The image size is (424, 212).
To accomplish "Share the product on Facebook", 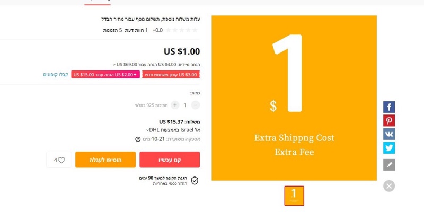I will 389,107.
